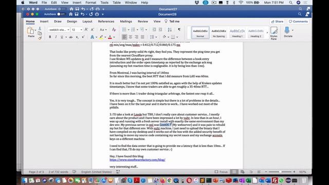Click the Sort A-Z icon
The image size is (329, 185).
[x=170, y=30]
